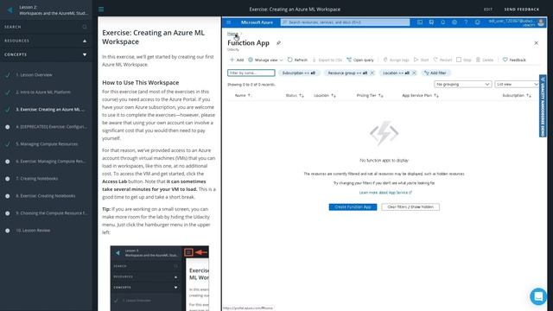Open the Manage view menu
This screenshot has height=311, width=553.
click(x=265, y=60)
